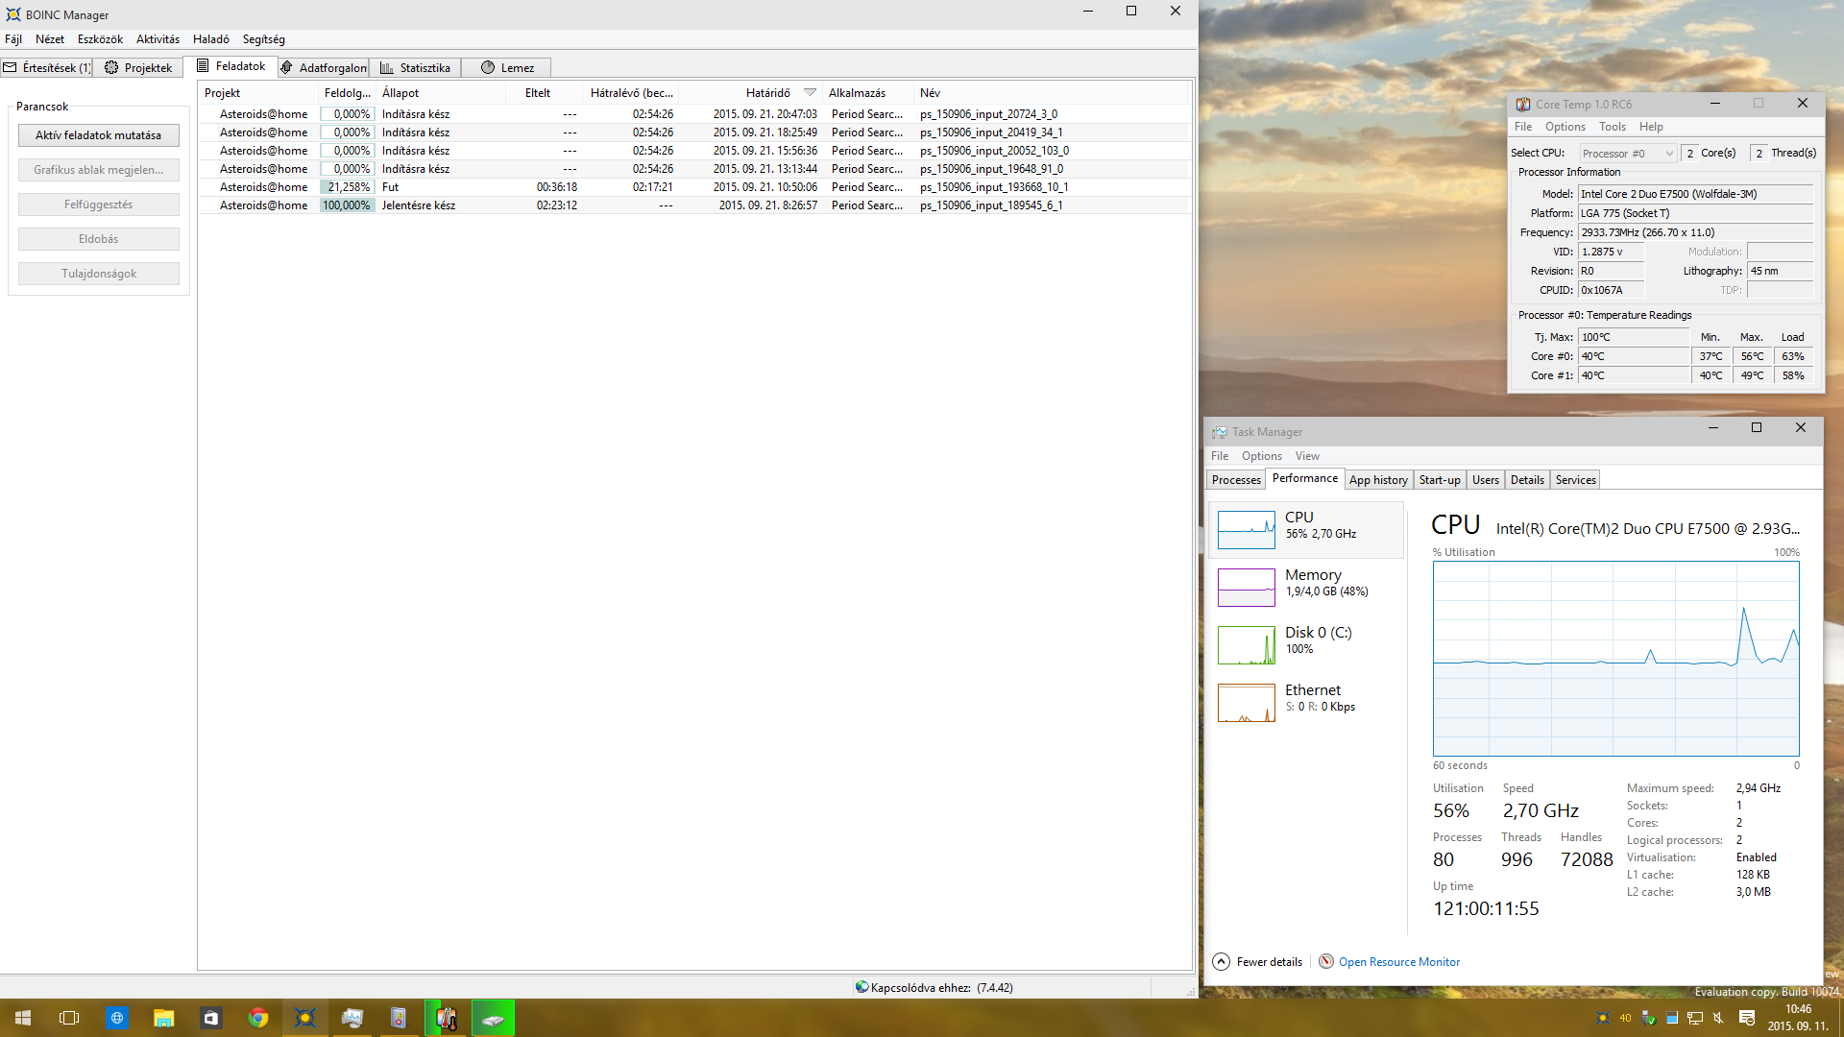Switch to Task Manager taskbar icon

pos(352,1018)
